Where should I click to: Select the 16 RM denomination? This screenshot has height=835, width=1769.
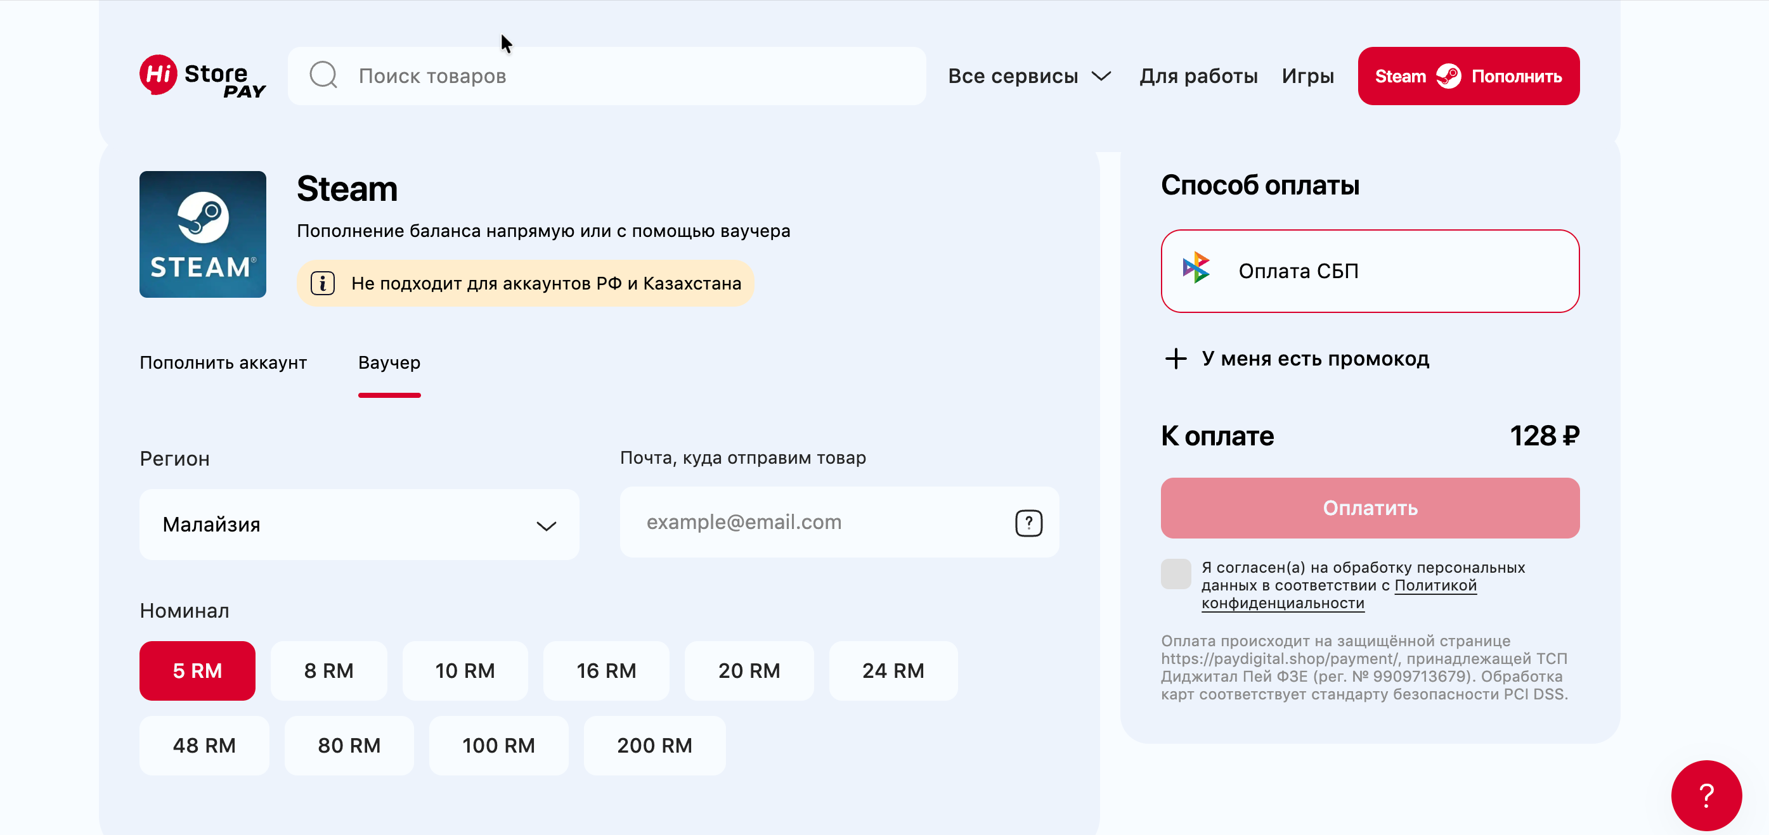(x=606, y=670)
